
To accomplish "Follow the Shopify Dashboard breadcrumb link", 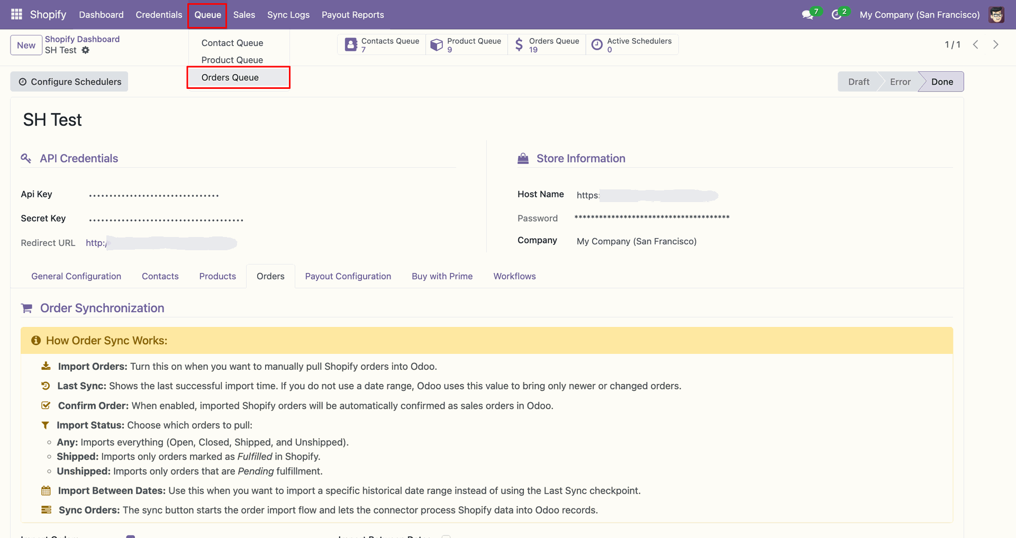I will (x=82, y=39).
